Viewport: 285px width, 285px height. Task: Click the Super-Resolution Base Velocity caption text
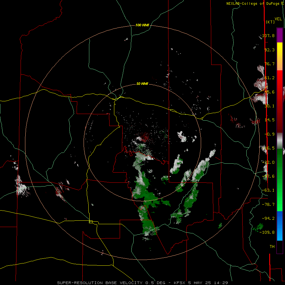(142, 283)
